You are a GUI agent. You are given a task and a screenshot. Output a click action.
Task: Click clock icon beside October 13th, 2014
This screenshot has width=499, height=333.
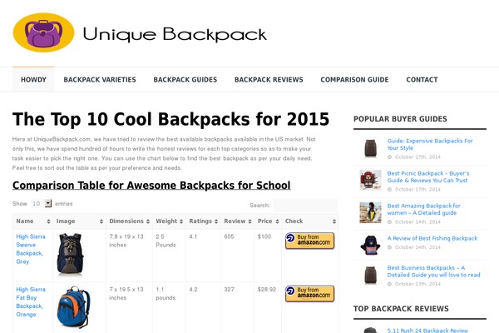click(389, 284)
